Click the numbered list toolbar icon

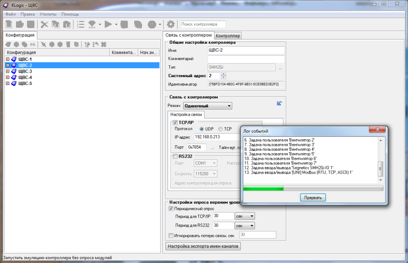click(80, 25)
